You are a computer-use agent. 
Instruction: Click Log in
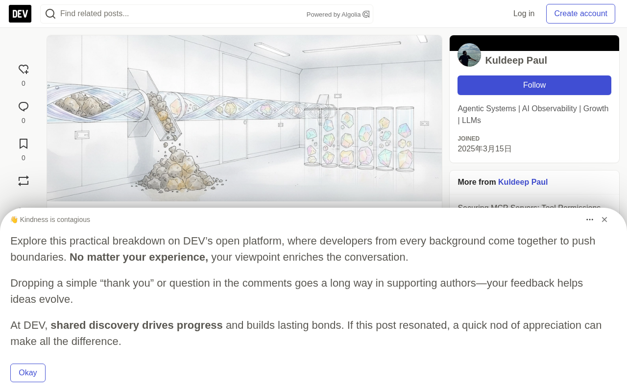[x=524, y=14]
